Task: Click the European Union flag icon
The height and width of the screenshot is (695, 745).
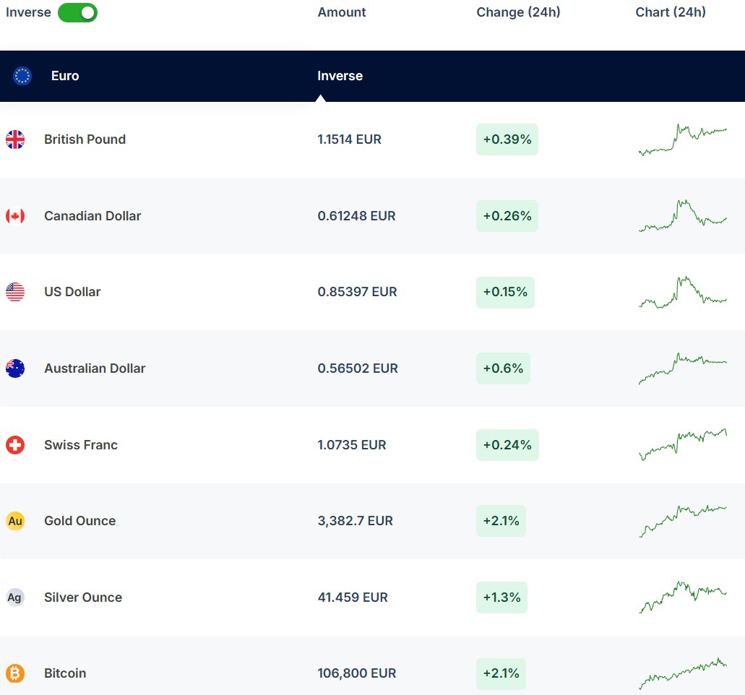Action: 22,76
